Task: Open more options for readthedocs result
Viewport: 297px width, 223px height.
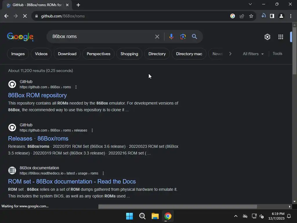Action: 103,173
